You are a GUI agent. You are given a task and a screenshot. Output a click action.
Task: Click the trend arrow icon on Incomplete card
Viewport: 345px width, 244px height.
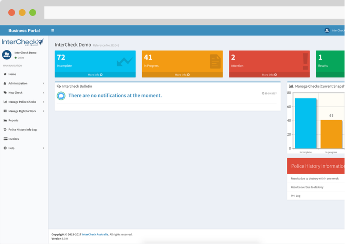(x=125, y=62)
